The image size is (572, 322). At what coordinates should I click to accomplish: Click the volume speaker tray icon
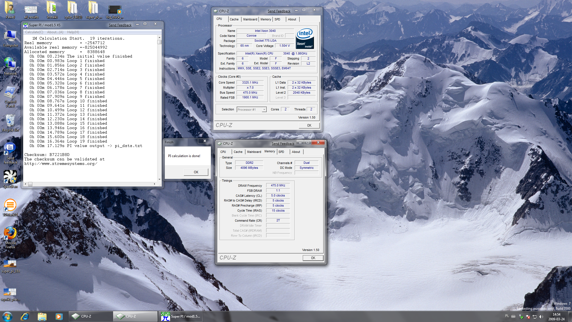coord(541,317)
